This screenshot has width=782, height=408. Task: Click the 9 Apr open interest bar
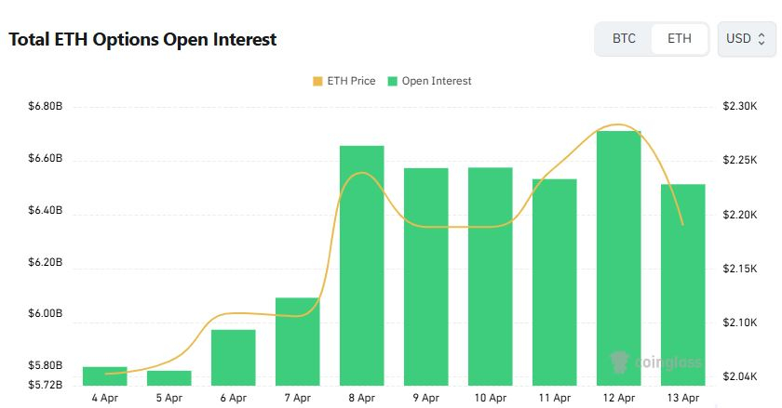(x=425, y=276)
